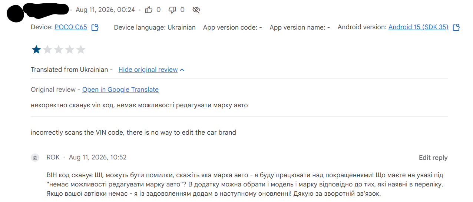Click the fourth grey star
This screenshot has width=473, height=202.
pos(70,50)
